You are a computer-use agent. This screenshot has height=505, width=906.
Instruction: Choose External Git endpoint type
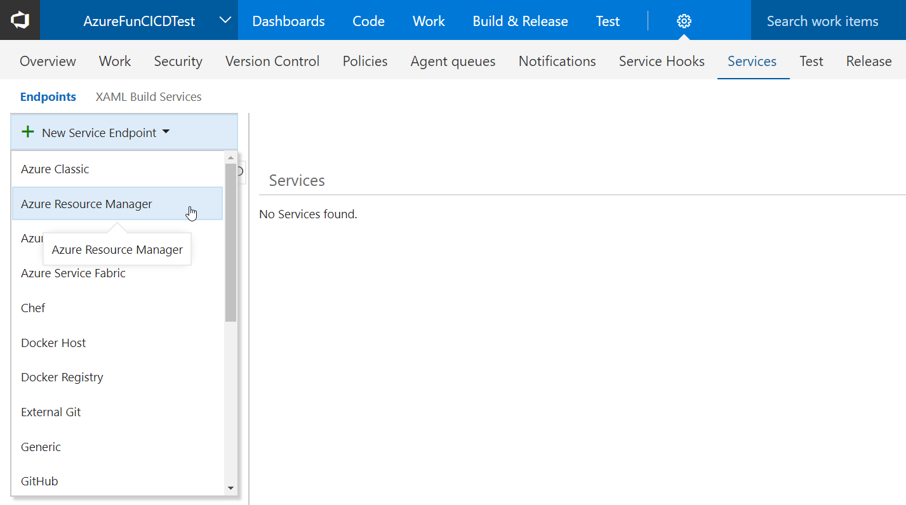117,412
